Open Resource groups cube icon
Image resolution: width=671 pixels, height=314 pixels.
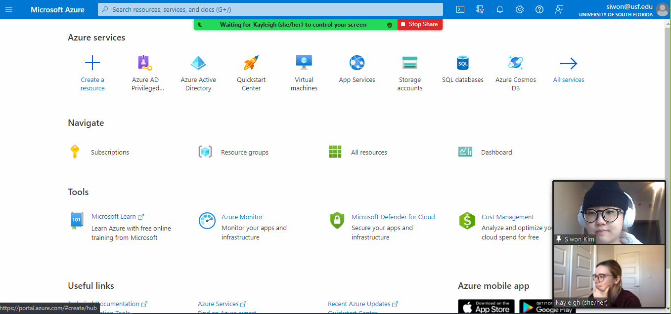coord(205,152)
